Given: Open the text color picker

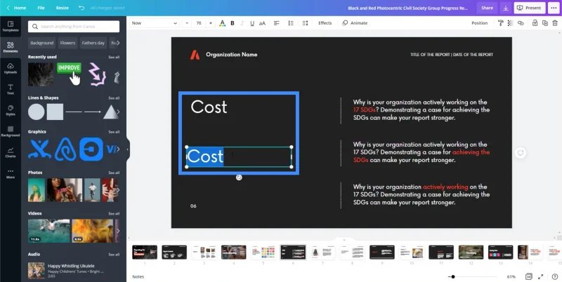Looking at the screenshot, I should pyautogui.click(x=222, y=23).
